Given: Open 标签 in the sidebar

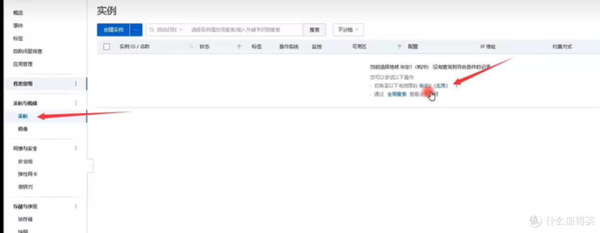Looking at the screenshot, I should pos(18,39).
